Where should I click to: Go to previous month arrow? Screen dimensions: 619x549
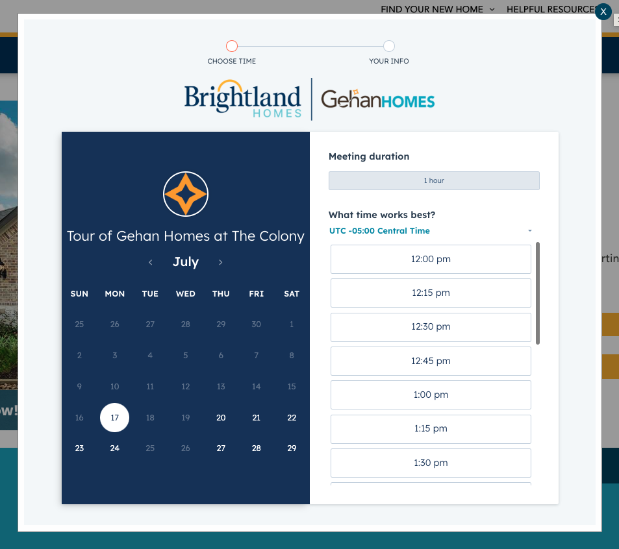(151, 262)
